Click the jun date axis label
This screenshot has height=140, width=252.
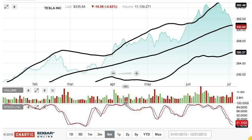pyautogui.click(x=188, y=84)
